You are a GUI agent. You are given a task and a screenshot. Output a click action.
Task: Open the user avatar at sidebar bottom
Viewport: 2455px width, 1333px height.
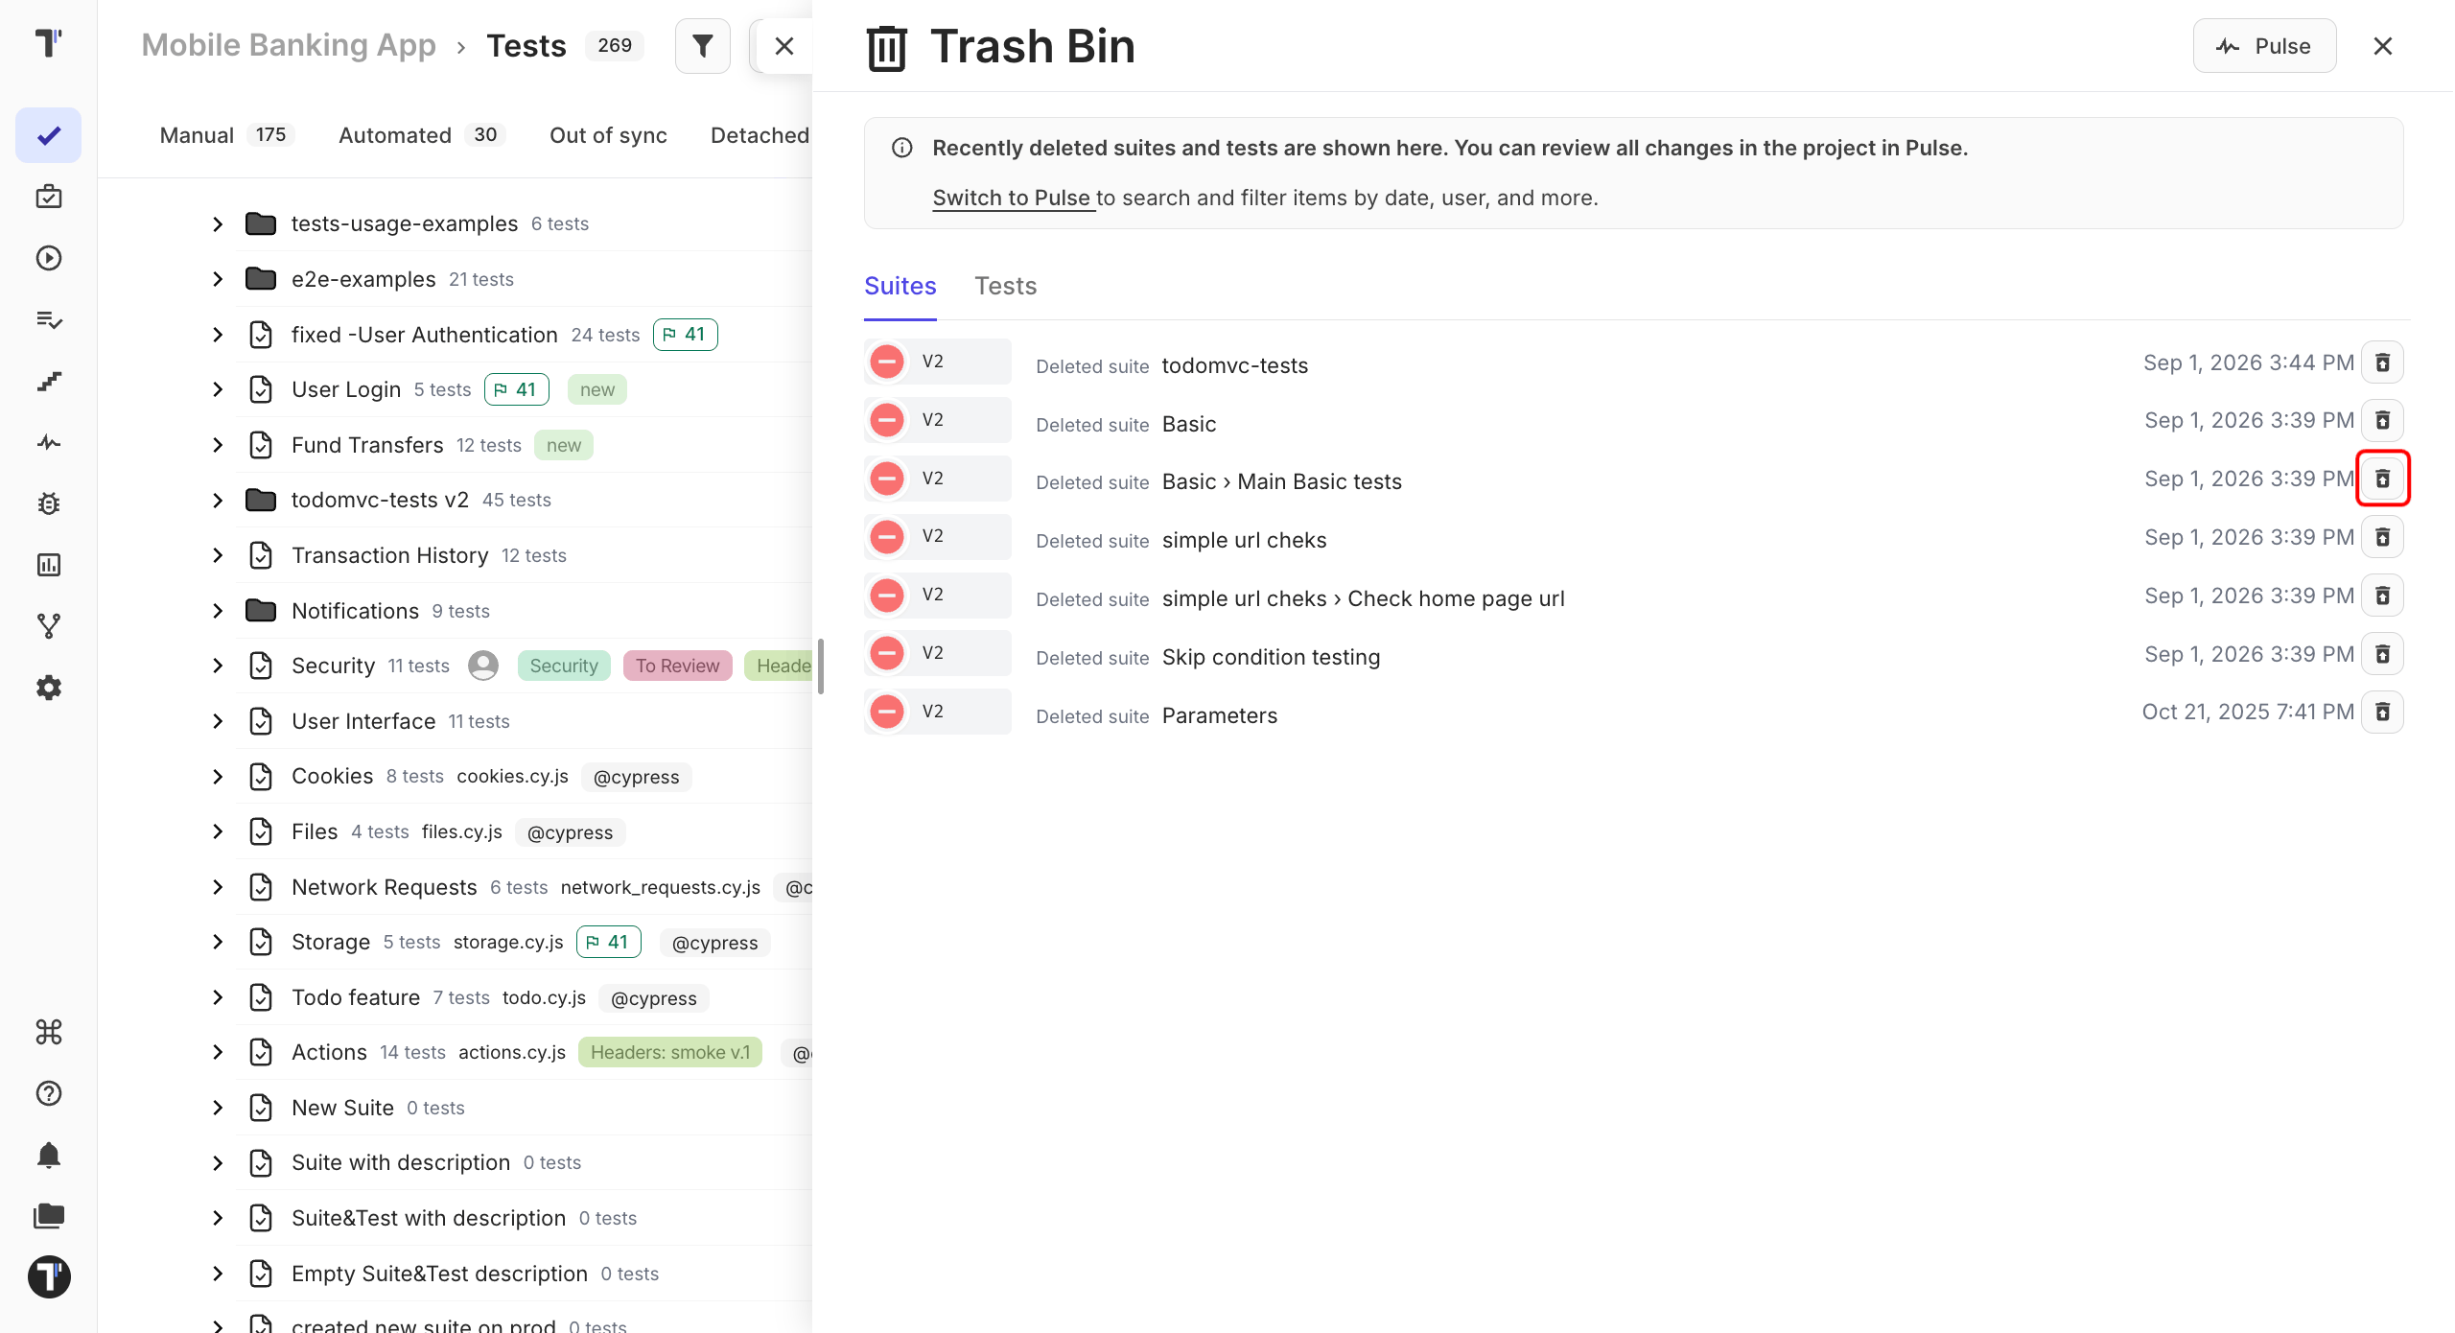pos(49,1277)
